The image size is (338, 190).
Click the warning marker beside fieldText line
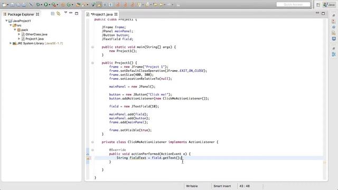88,158
